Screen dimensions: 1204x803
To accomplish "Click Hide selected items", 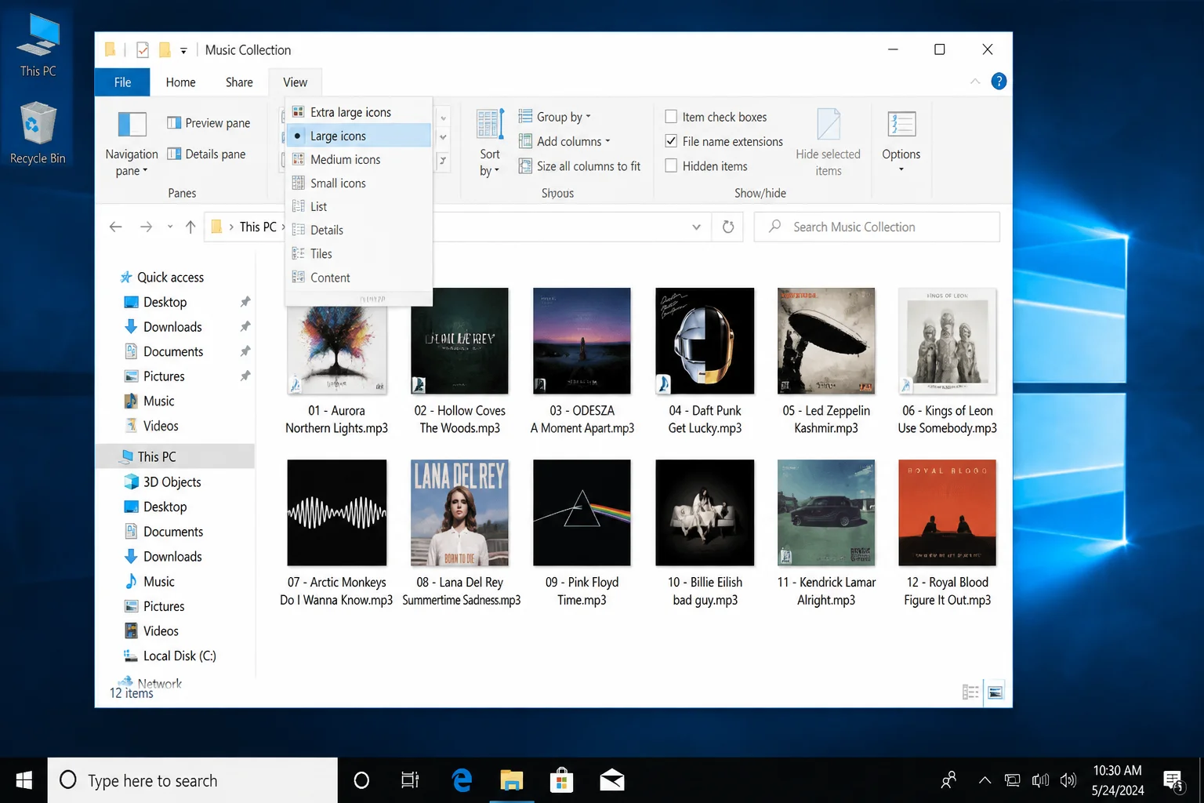I will (x=829, y=144).
